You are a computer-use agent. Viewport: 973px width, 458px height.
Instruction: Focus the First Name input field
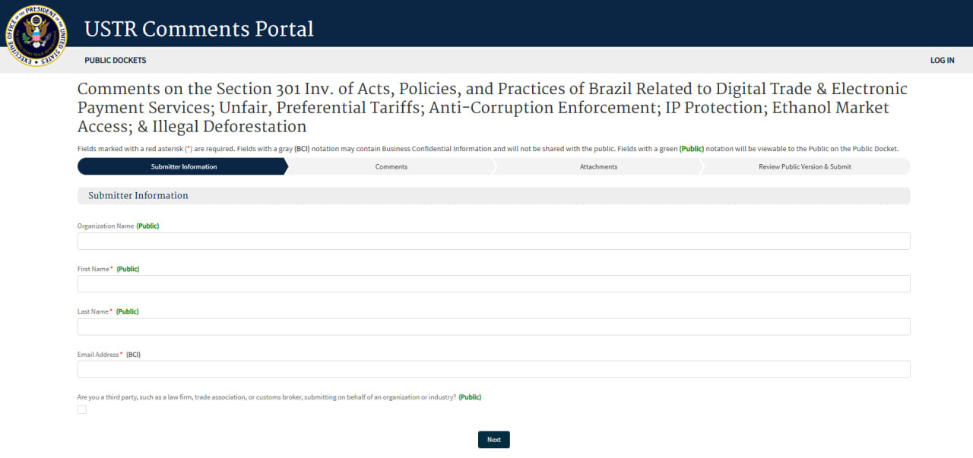click(x=493, y=283)
